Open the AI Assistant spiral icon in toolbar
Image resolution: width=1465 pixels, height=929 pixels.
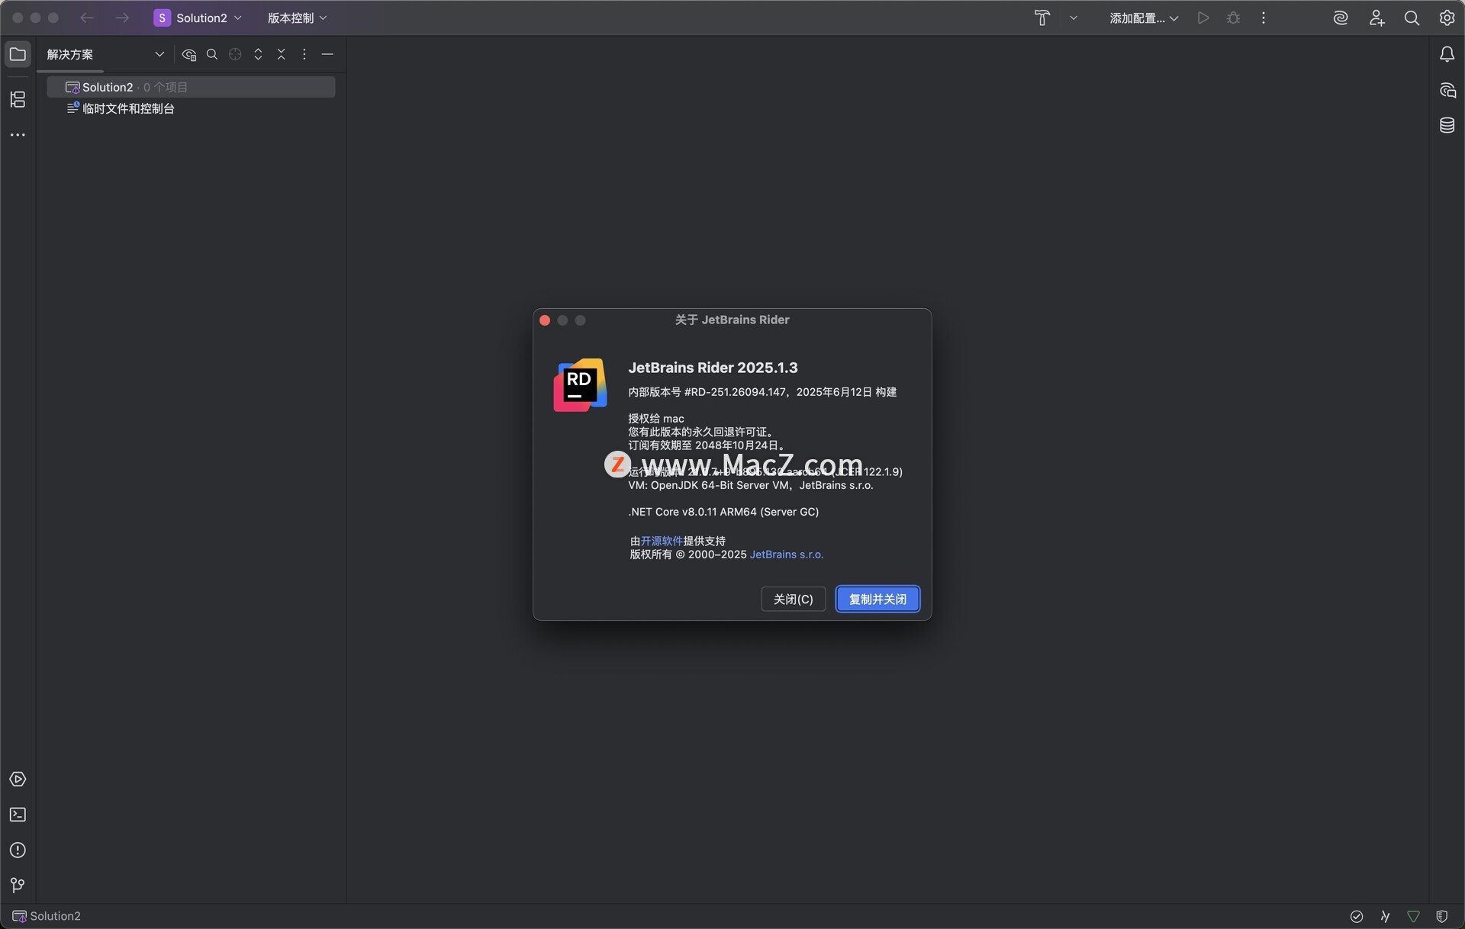pyautogui.click(x=1341, y=18)
